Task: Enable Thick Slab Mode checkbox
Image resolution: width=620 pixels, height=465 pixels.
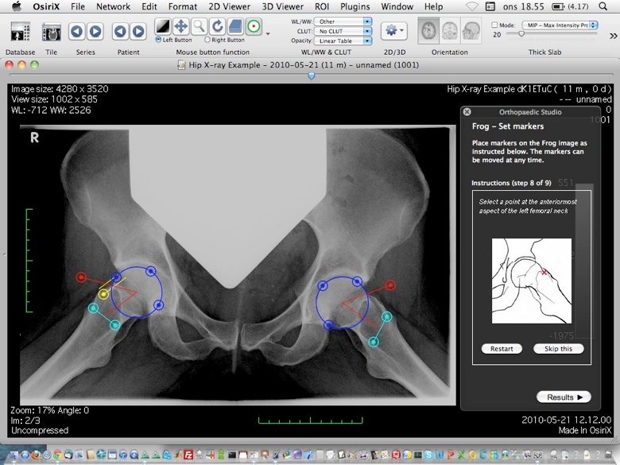Action: click(x=494, y=25)
